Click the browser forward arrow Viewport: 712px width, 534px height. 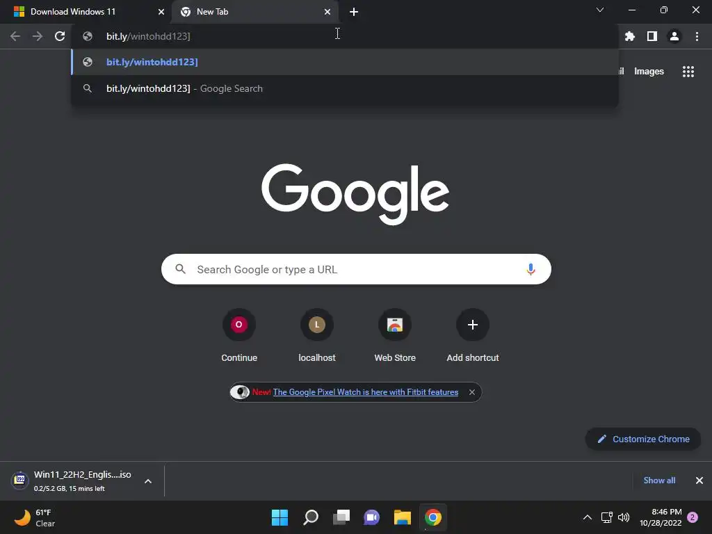click(38, 36)
